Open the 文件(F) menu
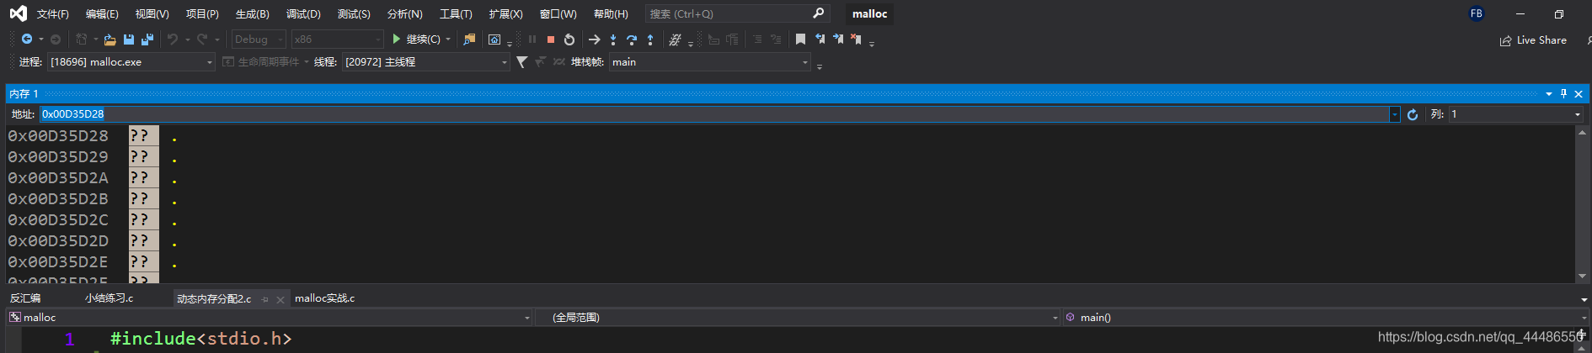This screenshot has height=353, width=1592. point(52,14)
